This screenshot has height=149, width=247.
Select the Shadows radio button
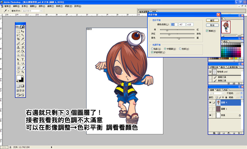click(x=152, y=49)
